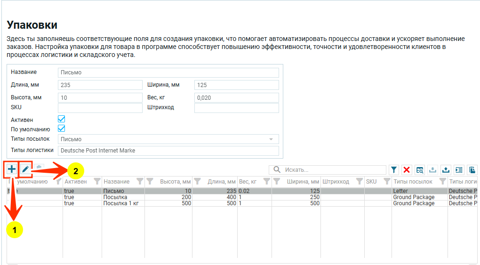Click the table search magnifier toolbar icon
The height and width of the screenshot is (265, 480).
pos(420,170)
